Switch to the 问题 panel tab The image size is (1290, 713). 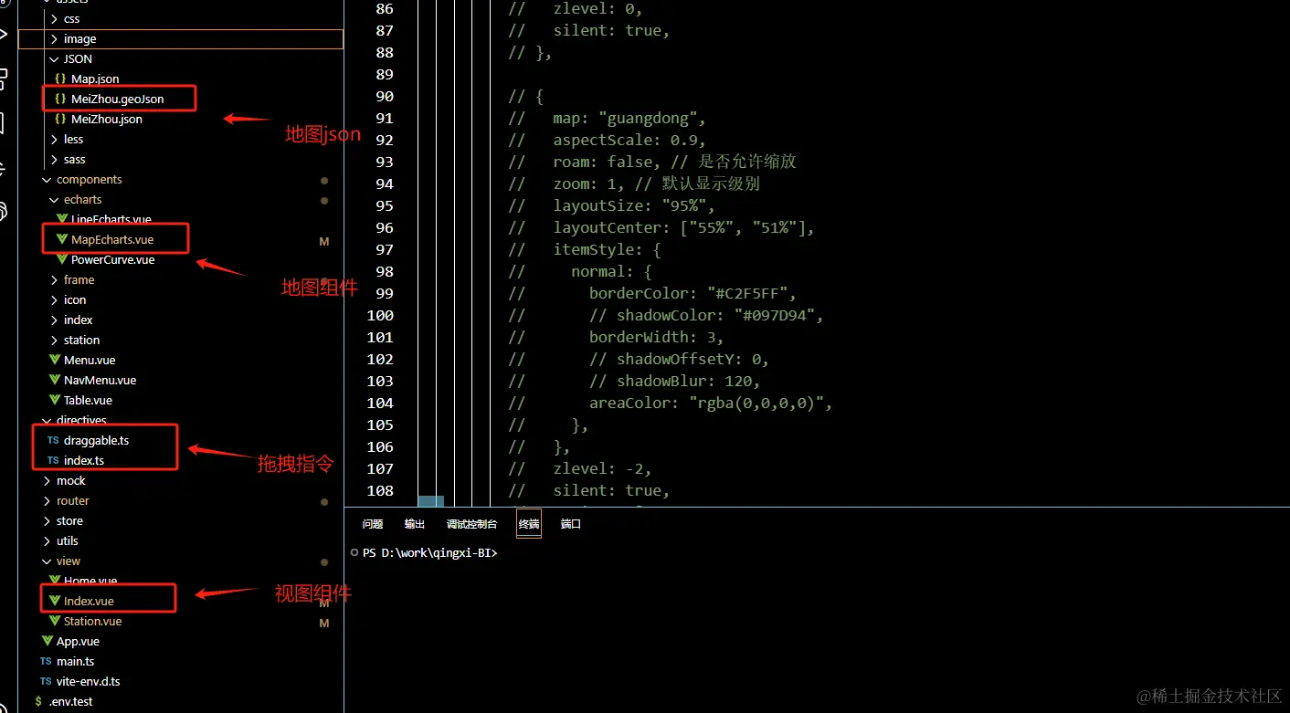click(373, 524)
